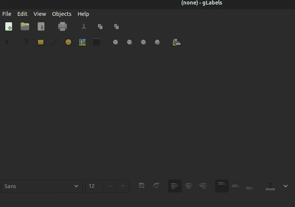
Task: Create a new label document
Action: 9,26
